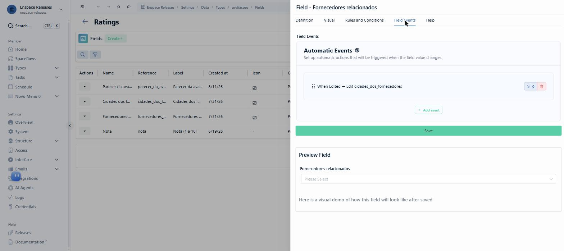Click the forward arrow in top bar
Image resolution: width=564 pixels, height=251 pixels.
[x=108, y=7]
